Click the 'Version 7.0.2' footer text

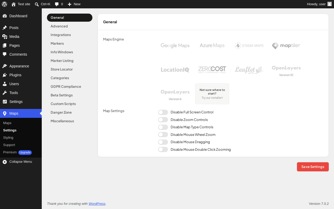click(x=319, y=204)
